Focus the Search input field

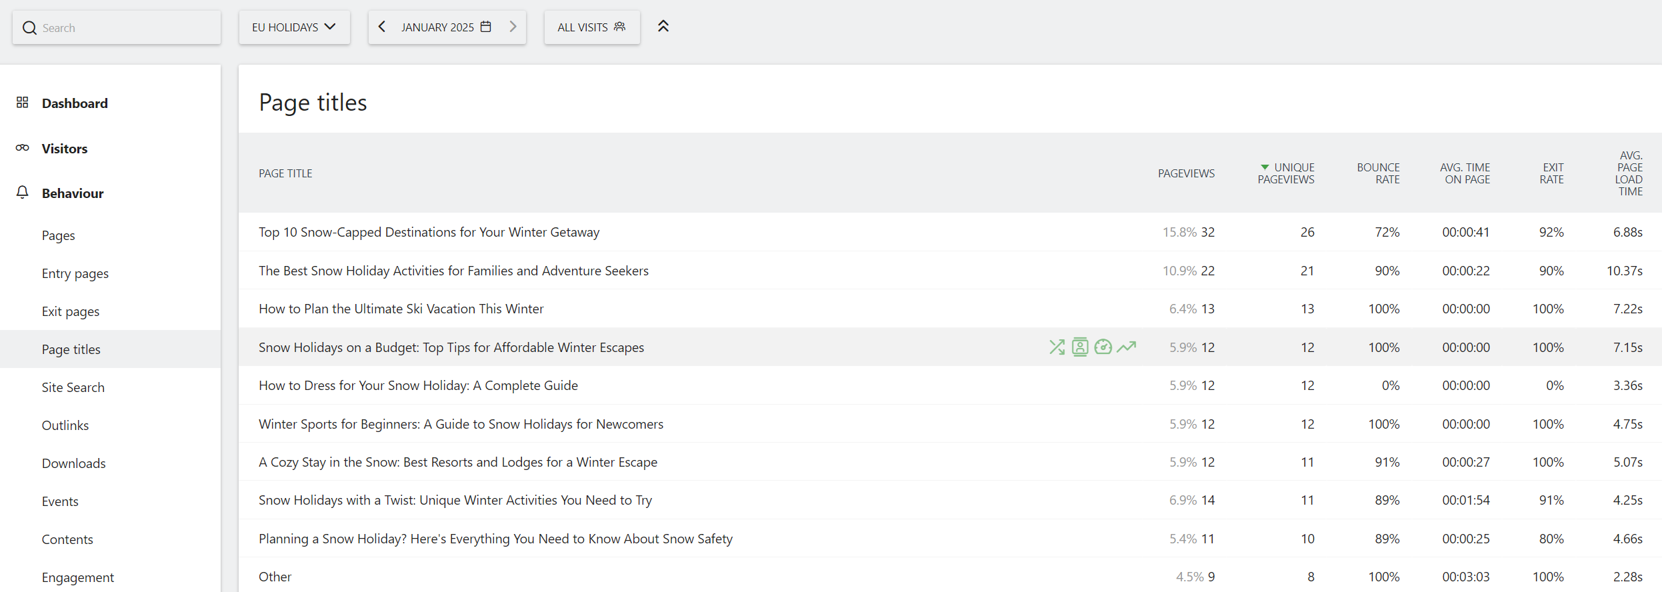click(x=127, y=28)
